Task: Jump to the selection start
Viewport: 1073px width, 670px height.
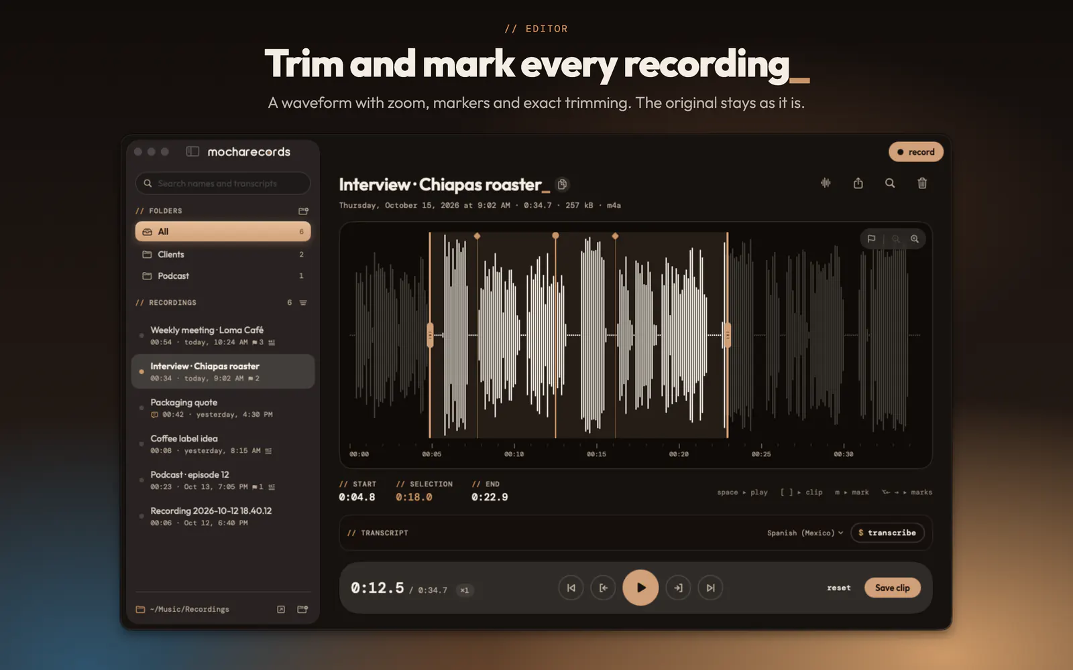Action: (603, 588)
